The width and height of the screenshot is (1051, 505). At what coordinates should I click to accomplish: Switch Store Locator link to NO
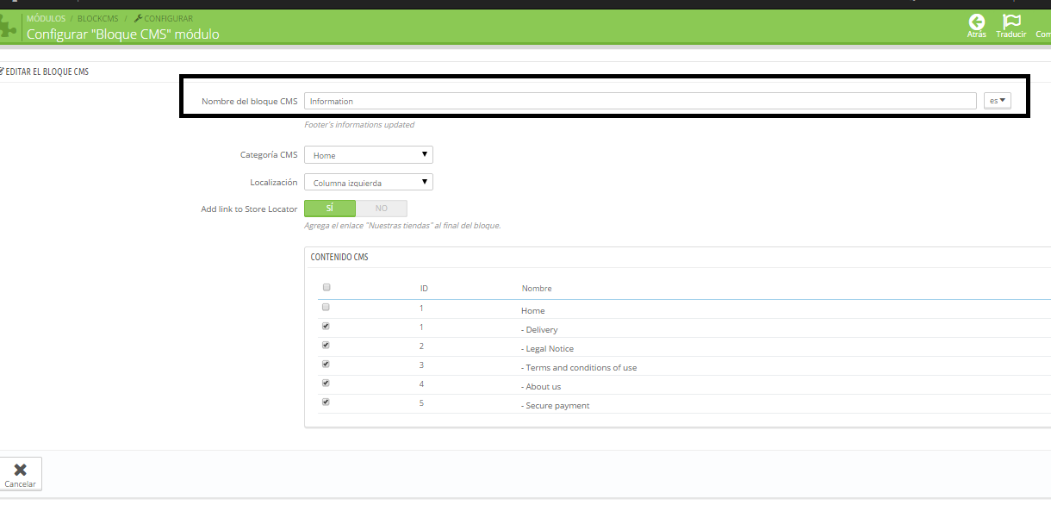(x=381, y=209)
